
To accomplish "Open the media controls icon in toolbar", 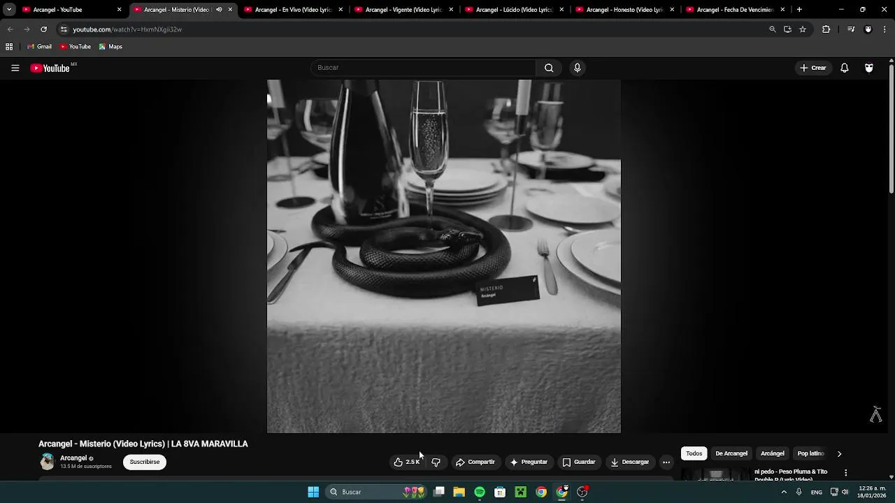I will (851, 29).
